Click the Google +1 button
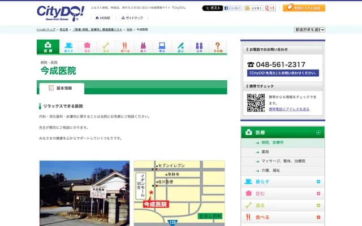362x226 pixels. (270, 8)
